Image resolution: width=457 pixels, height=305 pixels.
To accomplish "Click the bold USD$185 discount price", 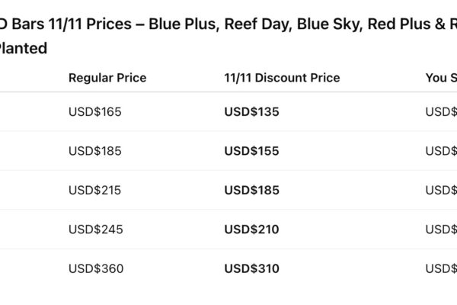I will tap(251, 190).
